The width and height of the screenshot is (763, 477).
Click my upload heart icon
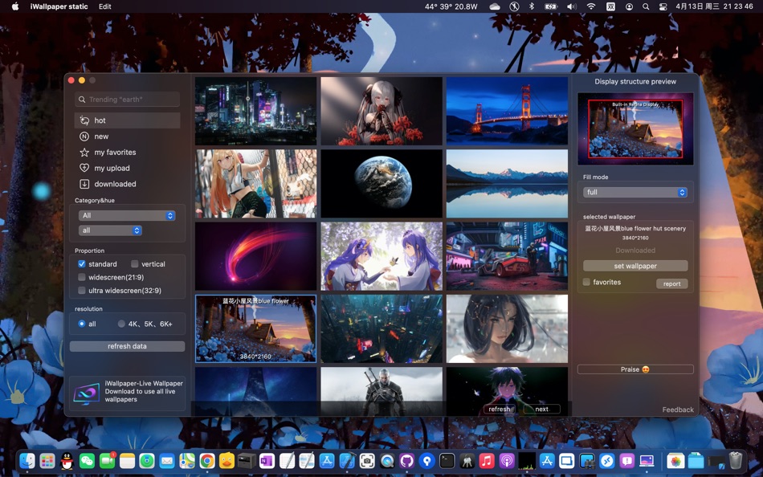click(x=84, y=168)
